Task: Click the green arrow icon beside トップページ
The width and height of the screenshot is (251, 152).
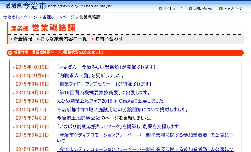Action: click(221, 9)
